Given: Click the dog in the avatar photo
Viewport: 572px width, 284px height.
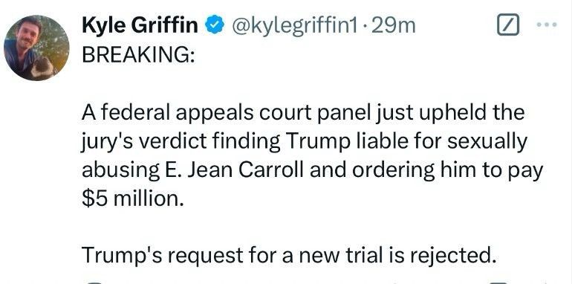Looking at the screenshot, I should [42, 68].
